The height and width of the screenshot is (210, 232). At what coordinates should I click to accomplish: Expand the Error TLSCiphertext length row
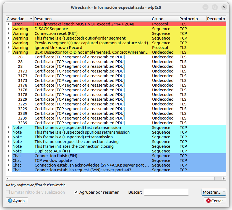pos(9,24)
